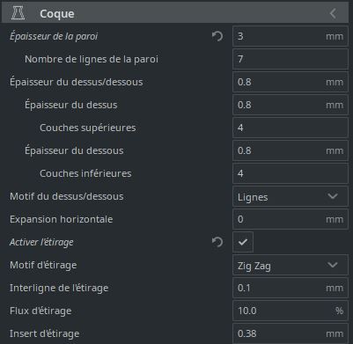Edit the Épaisseur de la paroi value field

coord(290,36)
